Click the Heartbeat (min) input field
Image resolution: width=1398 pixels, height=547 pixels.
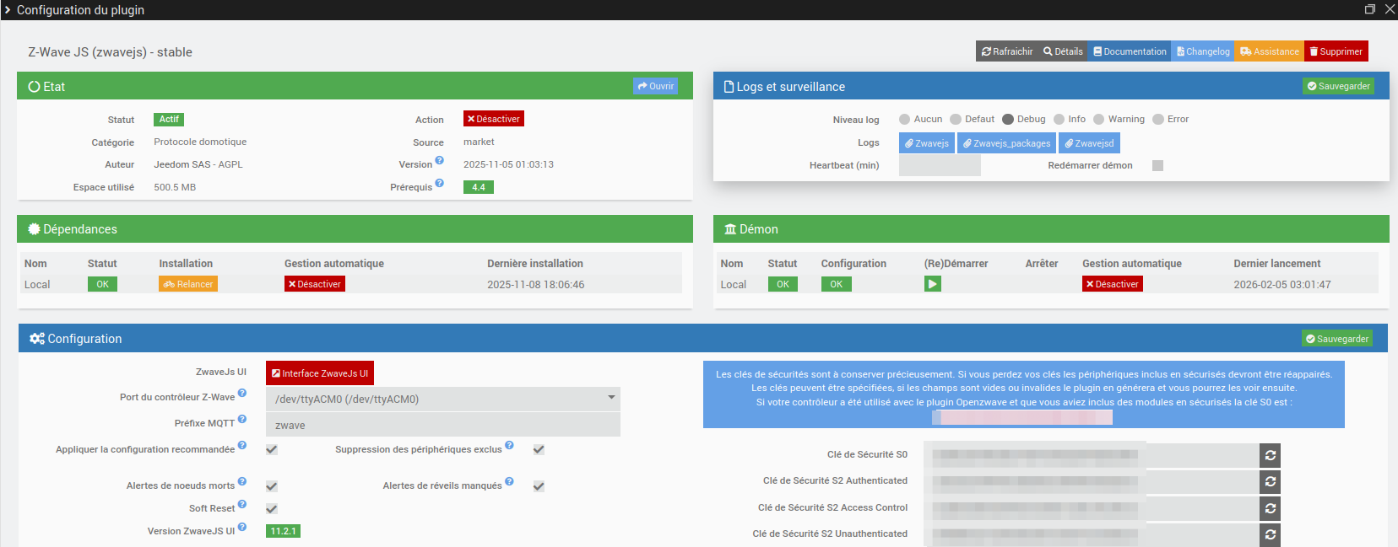pos(940,165)
